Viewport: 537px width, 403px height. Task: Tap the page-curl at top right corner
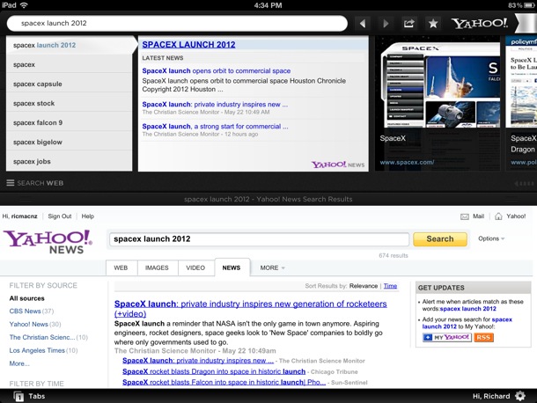tap(526, 23)
